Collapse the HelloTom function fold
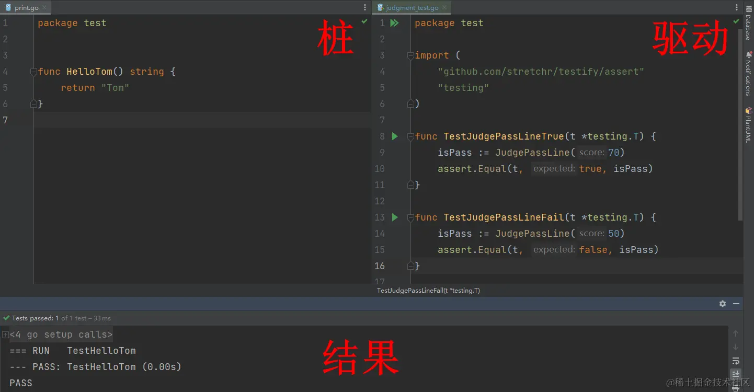The image size is (754, 392). click(x=33, y=72)
